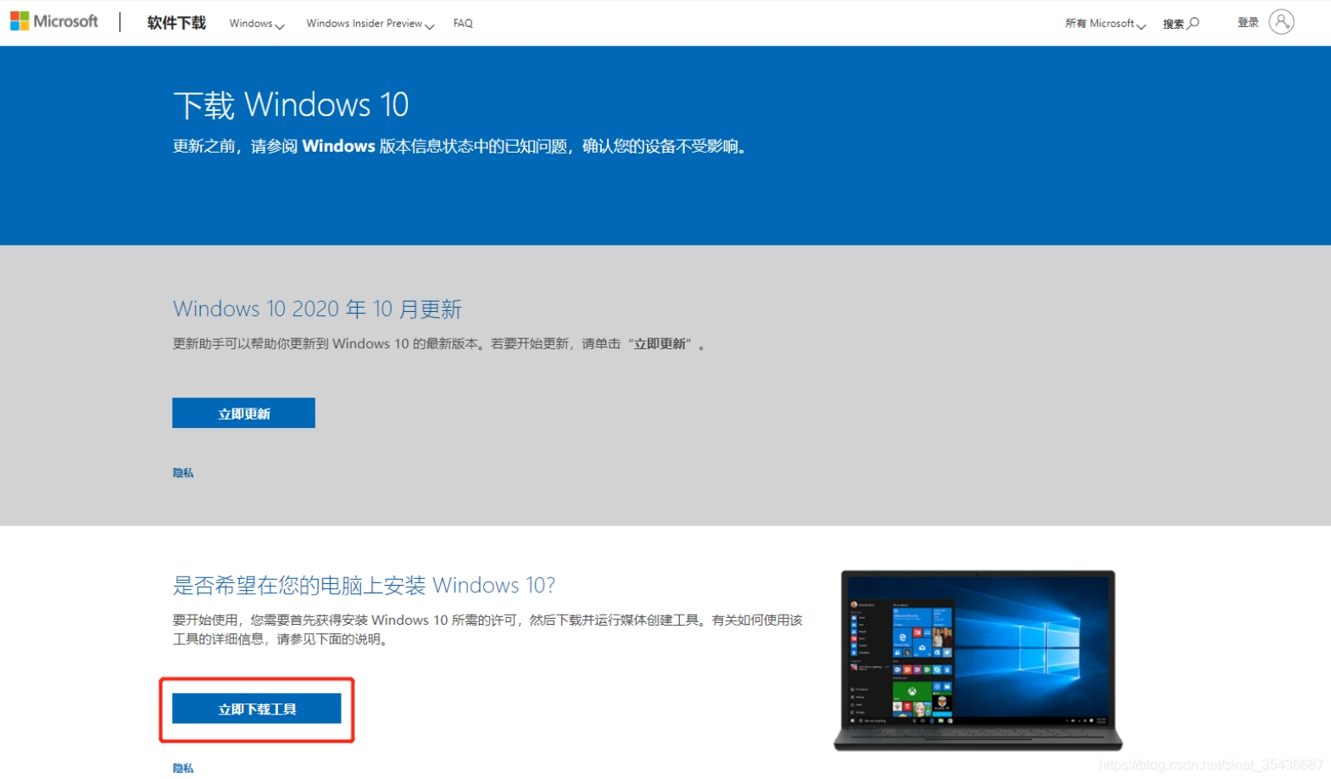Open the 软件下载 home link
The image size is (1331, 779).
click(x=176, y=23)
